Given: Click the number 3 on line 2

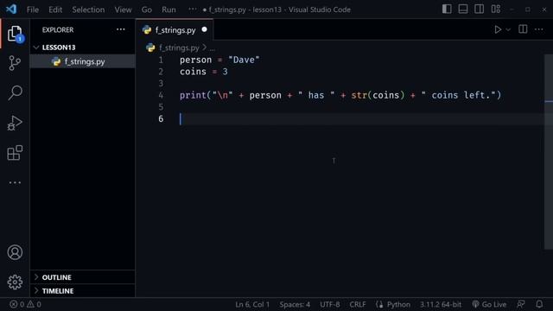Looking at the screenshot, I should coord(225,72).
